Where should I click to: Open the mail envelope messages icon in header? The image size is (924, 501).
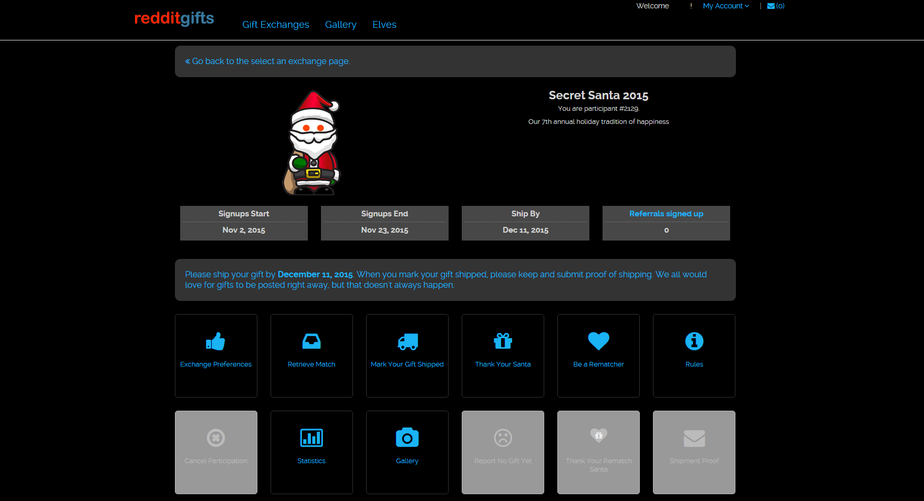tap(771, 6)
